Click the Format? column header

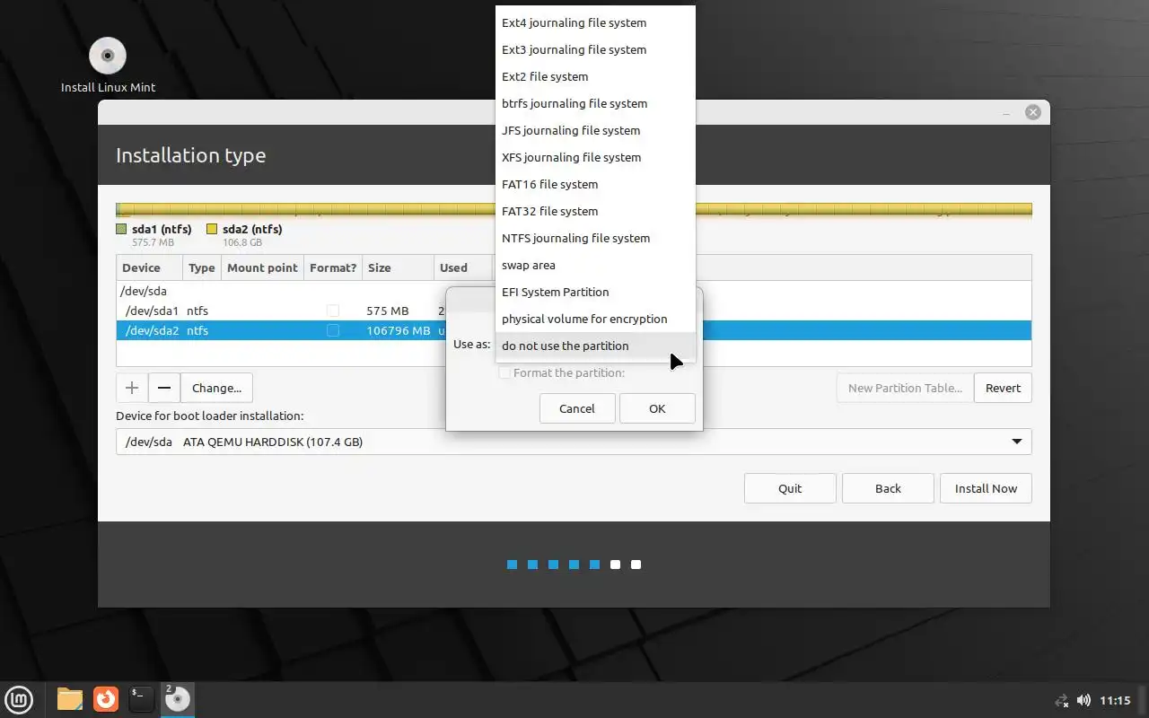333,267
